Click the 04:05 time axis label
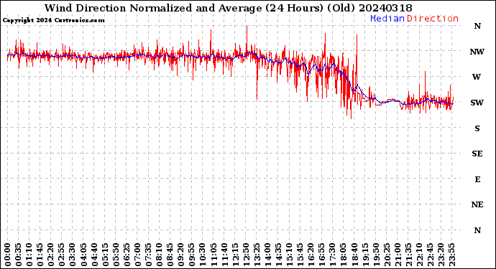The image size is (496, 269). (x=83, y=255)
